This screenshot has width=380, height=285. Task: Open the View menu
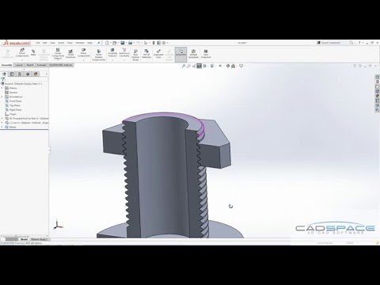tap(53, 43)
